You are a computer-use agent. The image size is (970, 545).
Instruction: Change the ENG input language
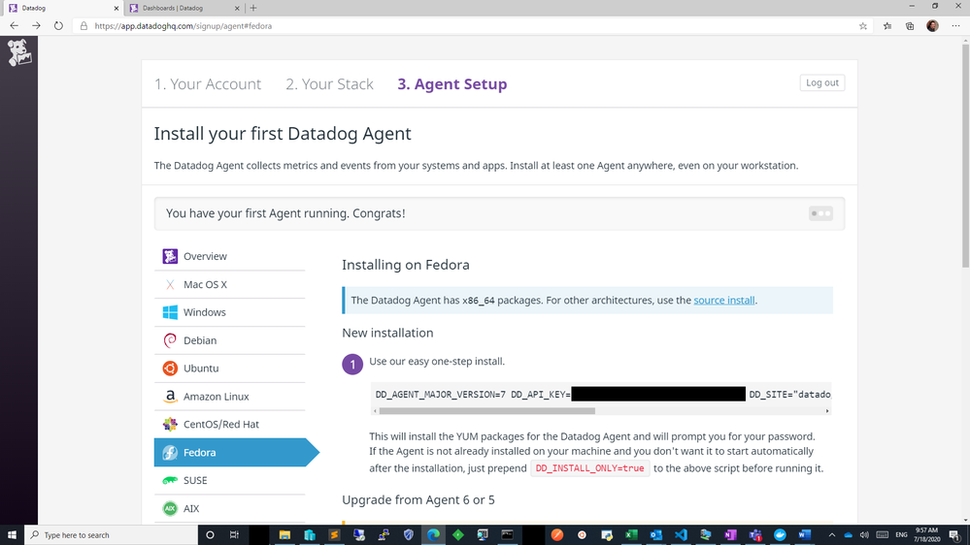901,535
